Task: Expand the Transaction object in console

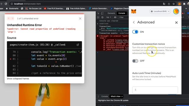Action: [x=100, y=29]
